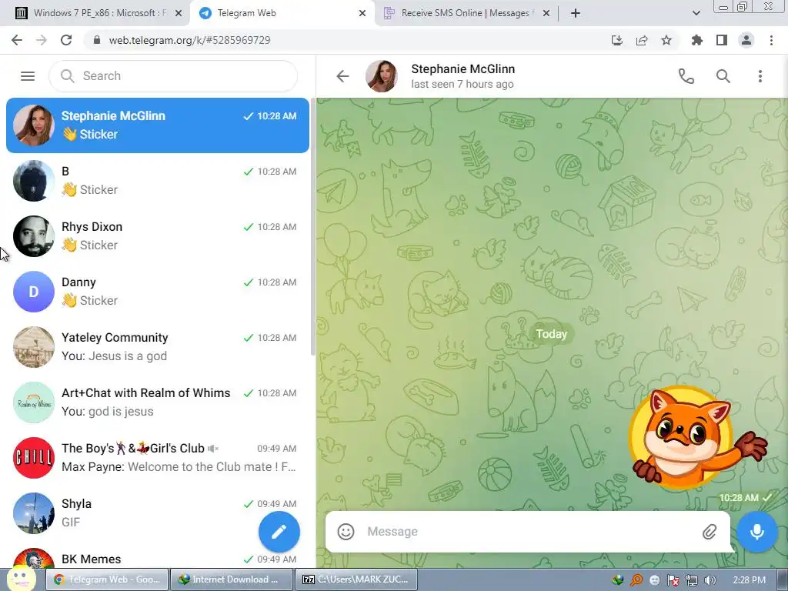788x591 pixels.
Task: Click the Search chats field
Action: [x=173, y=76]
